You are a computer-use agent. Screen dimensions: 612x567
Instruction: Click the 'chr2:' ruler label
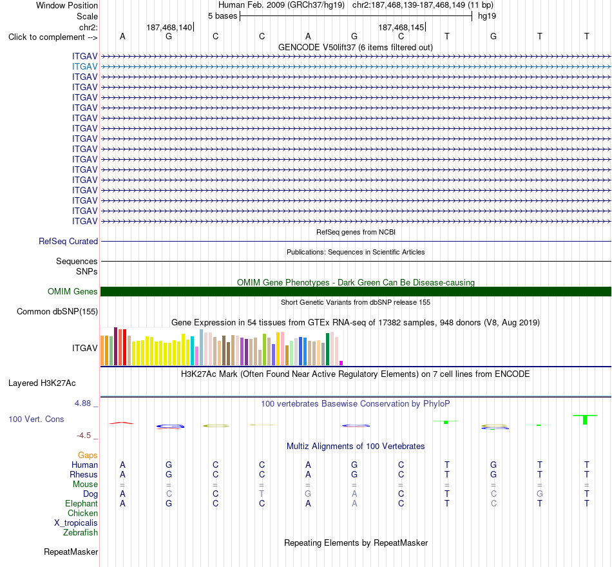click(x=88, y=27)
